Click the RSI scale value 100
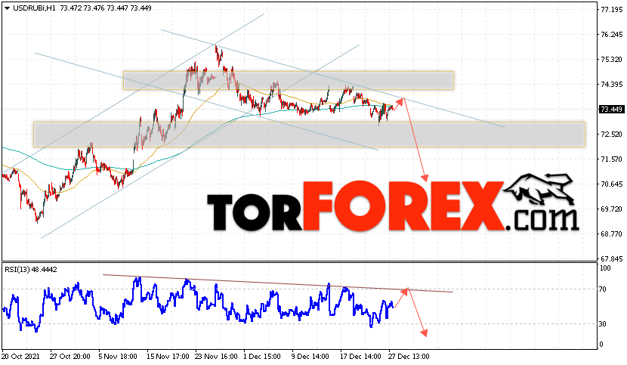 pos(605,268)
